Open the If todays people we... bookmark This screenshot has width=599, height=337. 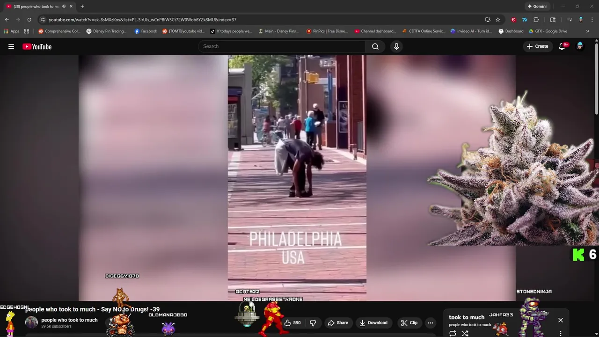232,31
